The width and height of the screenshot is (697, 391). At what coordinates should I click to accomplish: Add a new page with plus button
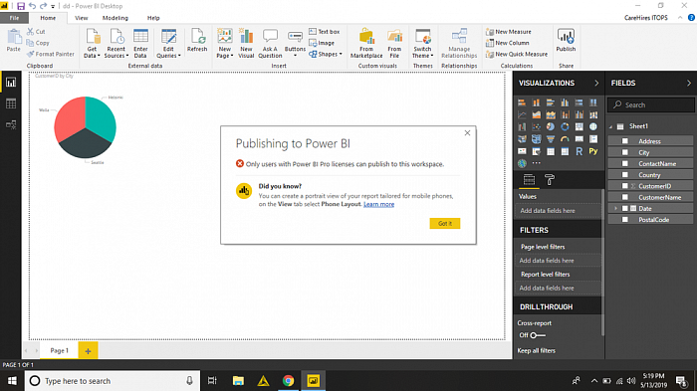coord(88,350)
